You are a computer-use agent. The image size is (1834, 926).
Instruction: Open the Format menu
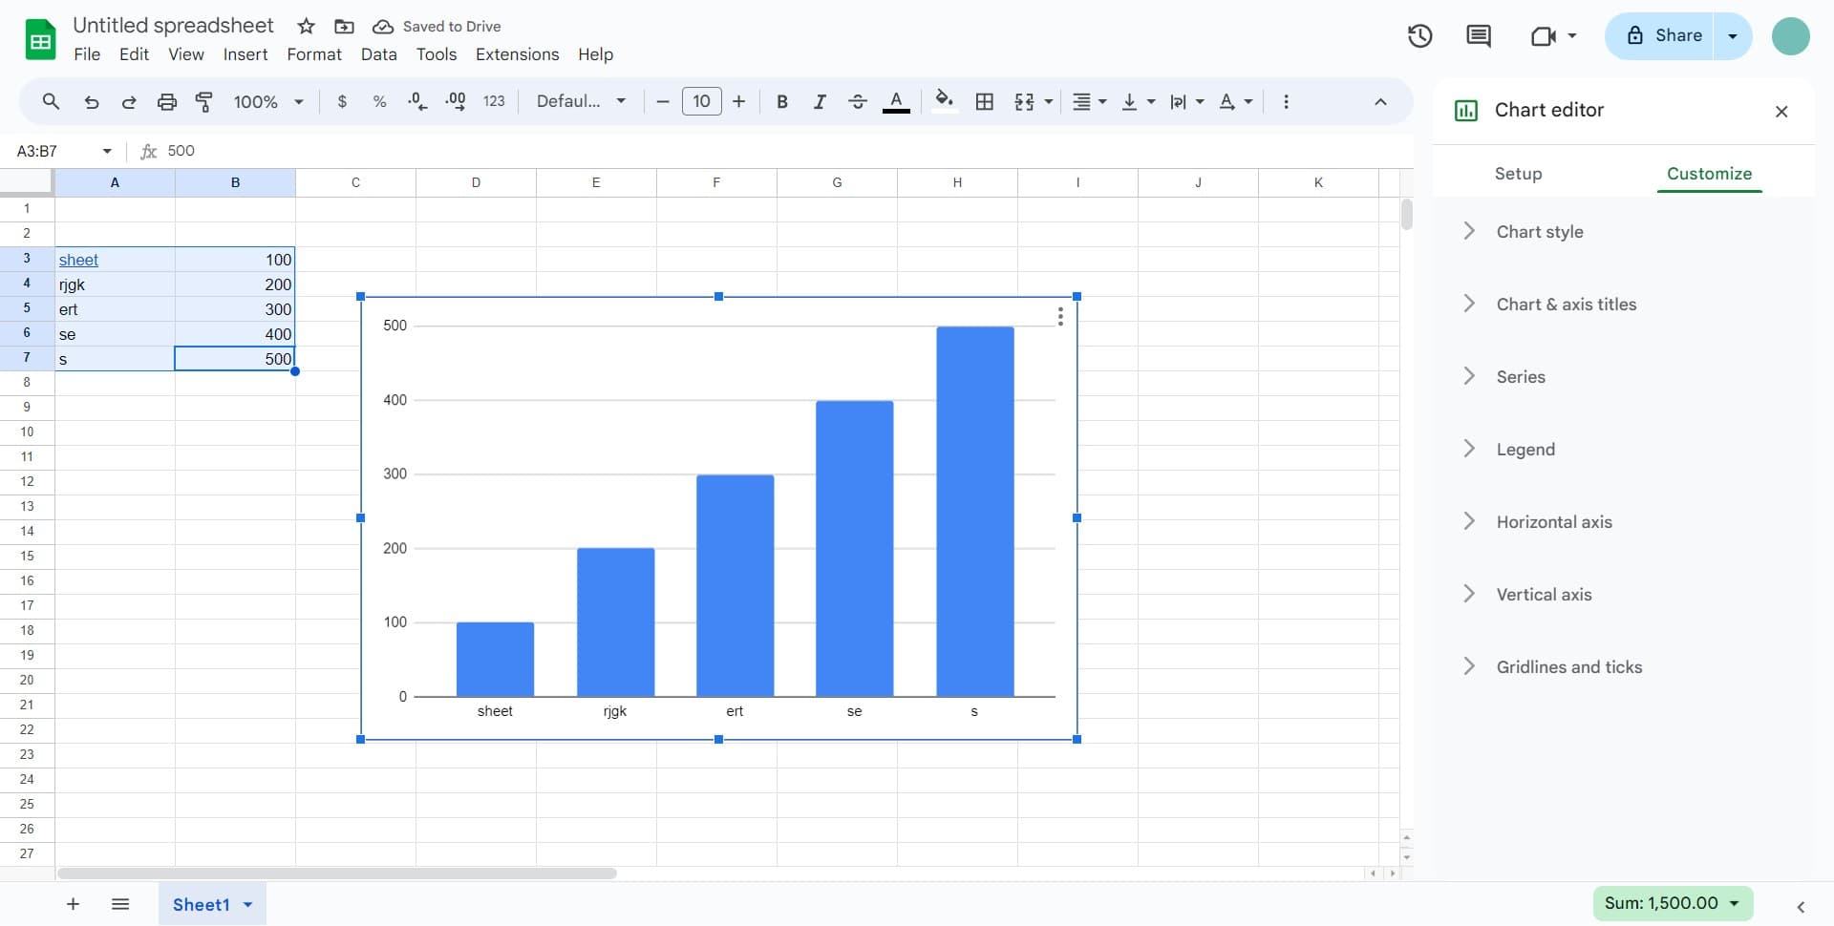pos(313,54)
